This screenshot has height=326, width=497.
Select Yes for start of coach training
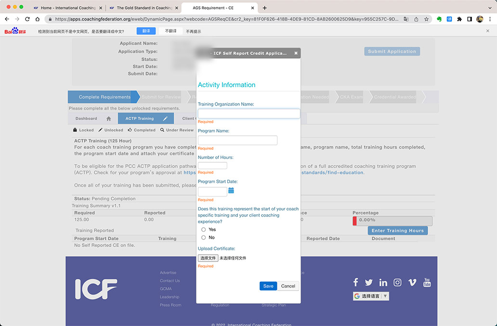204,230
